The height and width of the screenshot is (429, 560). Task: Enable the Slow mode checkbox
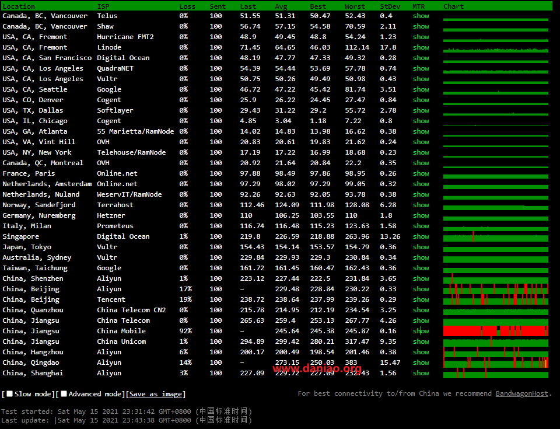point(10,393)
